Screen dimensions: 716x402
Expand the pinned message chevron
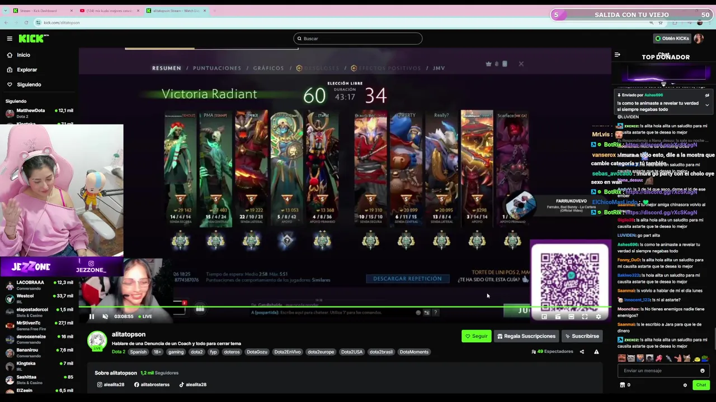(x=707, y=104)
